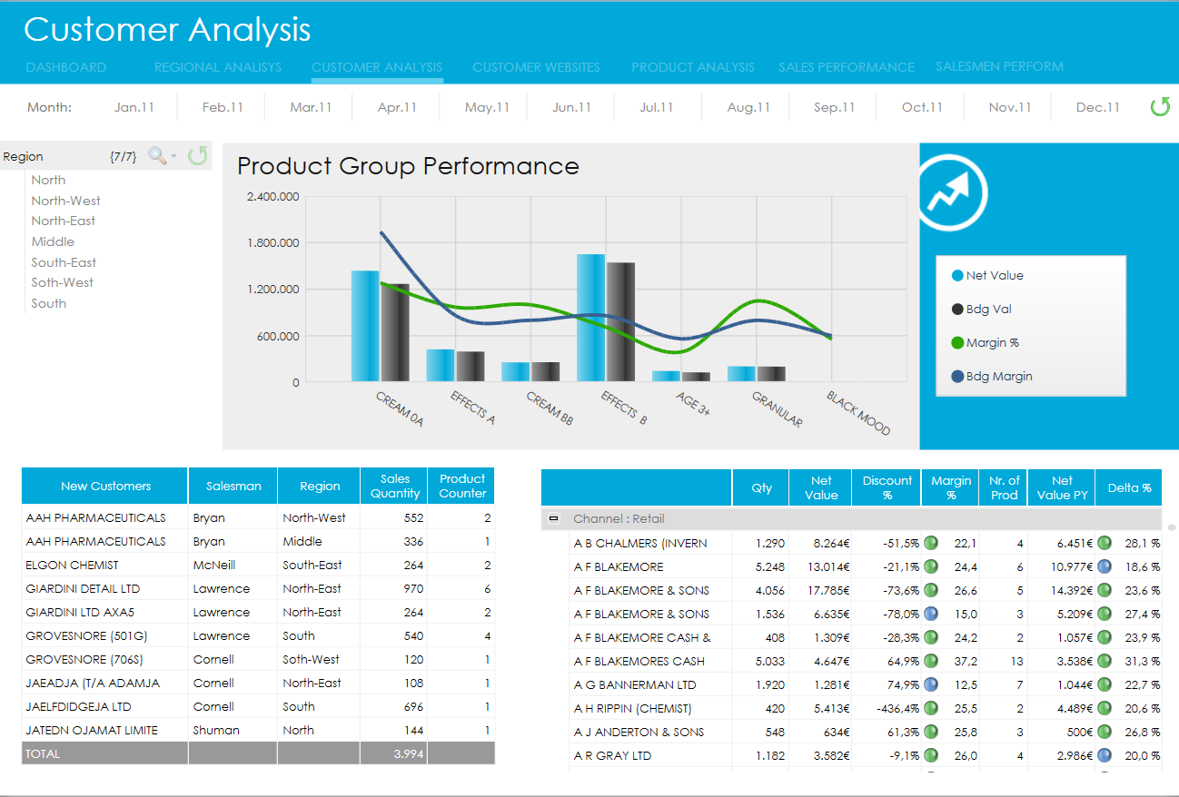Click the trend arrow circle icon
The height and width of the screenshot is (797, 1179).
click(x=953, y=193)
